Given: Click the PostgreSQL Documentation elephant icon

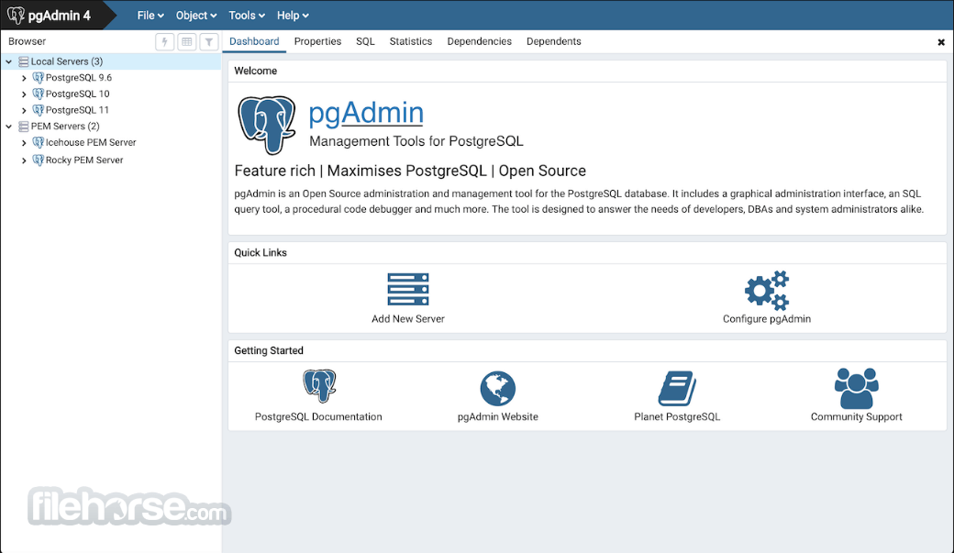Looking at the screenshot, I should pyautogui.click(x=319, y=386).
